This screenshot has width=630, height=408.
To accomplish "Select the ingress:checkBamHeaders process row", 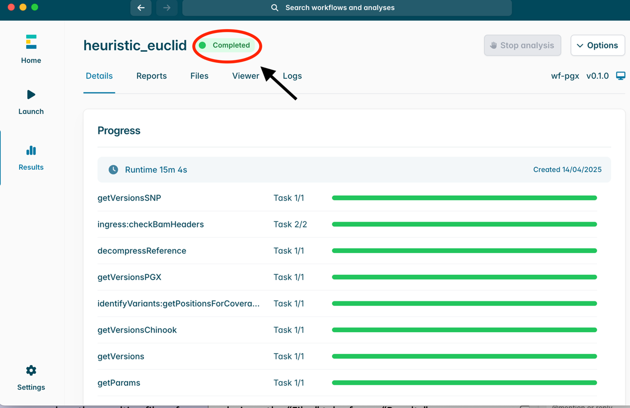I will pos(347,224).
